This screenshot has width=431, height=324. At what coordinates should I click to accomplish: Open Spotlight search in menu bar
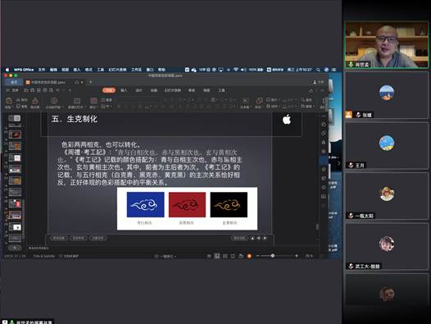click(x=318, y=70)
